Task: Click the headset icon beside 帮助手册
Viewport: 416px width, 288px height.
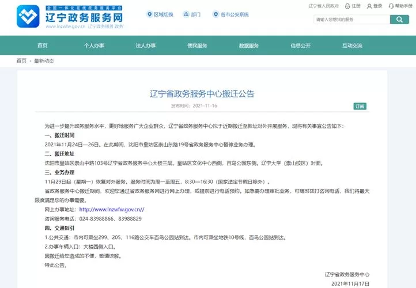Action: click(x=391, y=6)
